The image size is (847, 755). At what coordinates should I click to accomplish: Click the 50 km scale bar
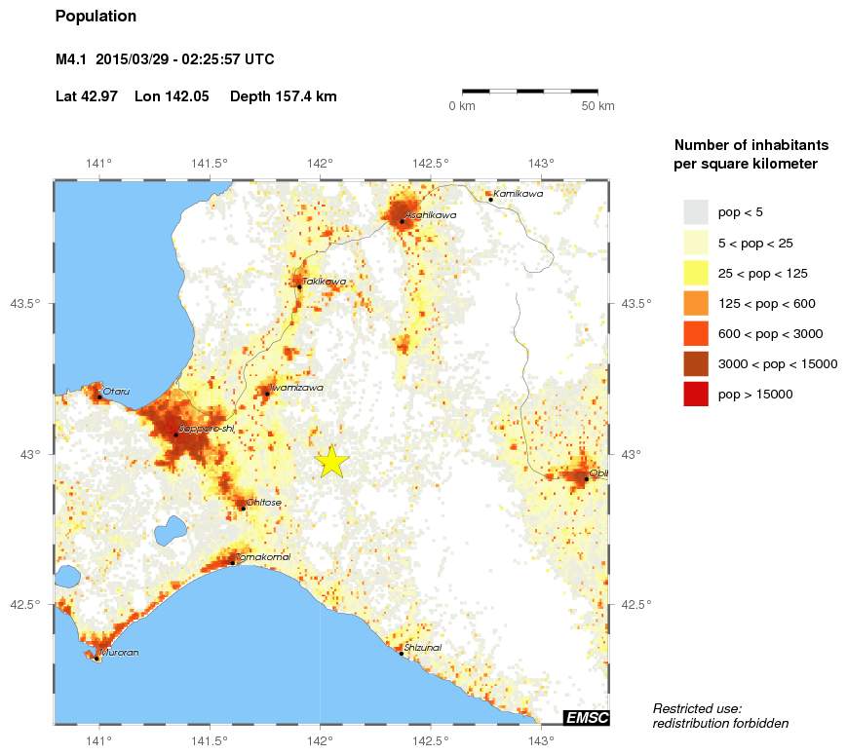[x=529, y=91]
